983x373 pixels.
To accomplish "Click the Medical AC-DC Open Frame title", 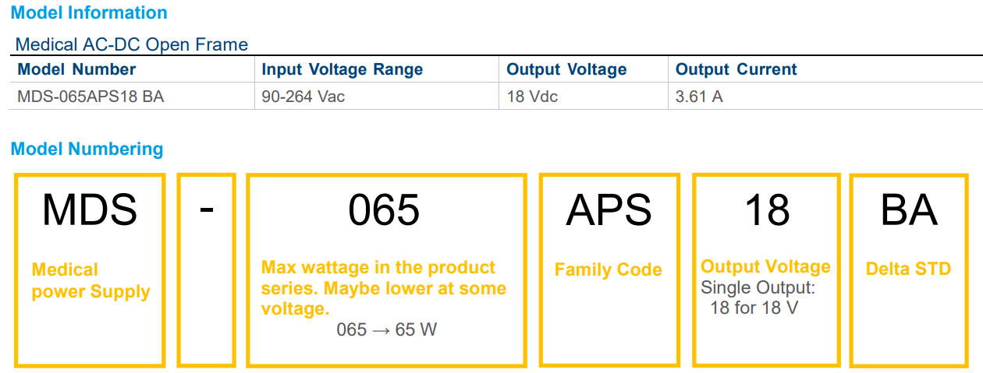I will coord(132,44).
